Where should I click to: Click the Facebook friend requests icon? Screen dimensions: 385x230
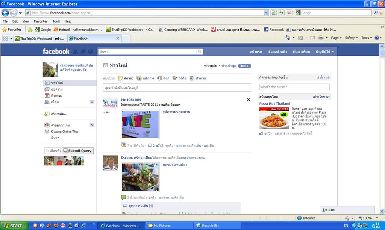click(76, 51)
